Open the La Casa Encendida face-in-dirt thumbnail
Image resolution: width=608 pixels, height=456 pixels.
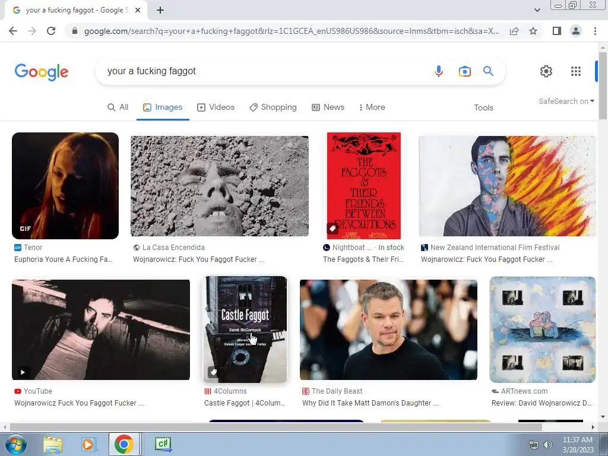[220, 186]
